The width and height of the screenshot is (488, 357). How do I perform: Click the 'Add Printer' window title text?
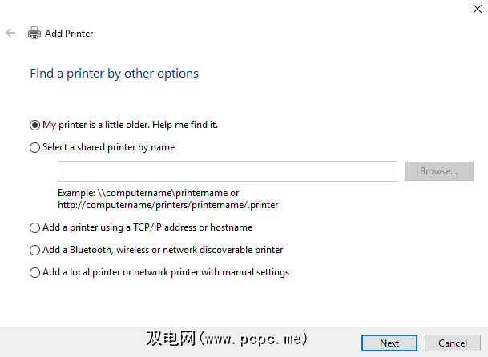coord(69,34)
